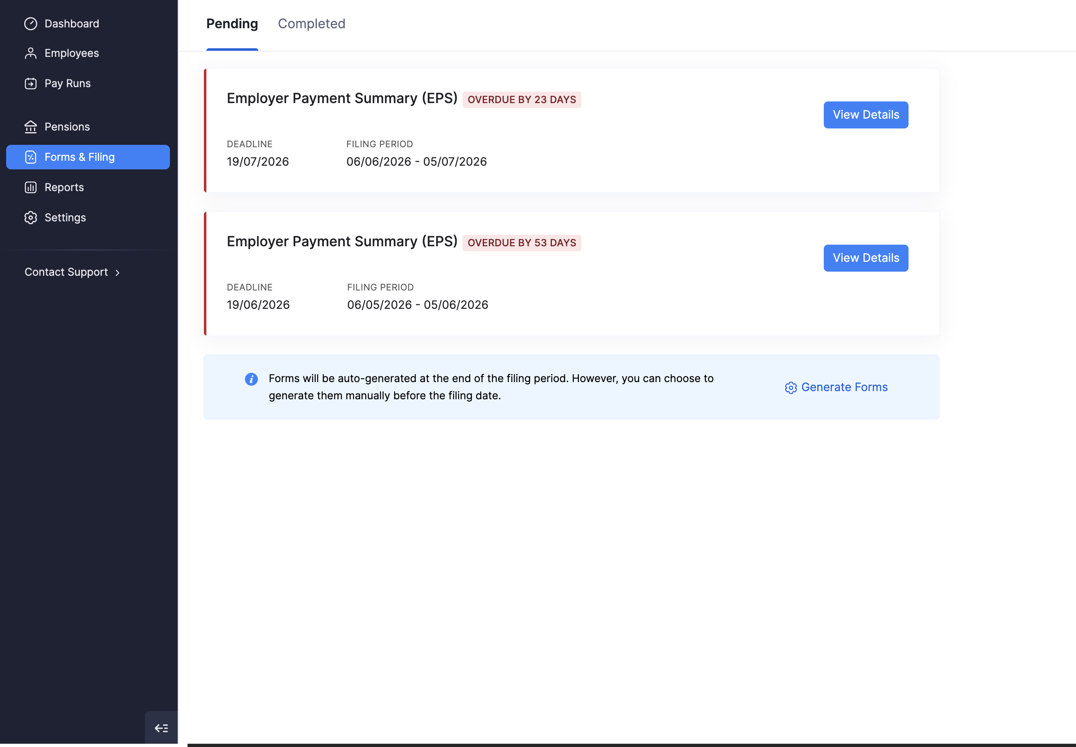This screenshot has height=747, width=1076.
Task: Click the Forms & Filing document icon
Action: coord(30,157)
